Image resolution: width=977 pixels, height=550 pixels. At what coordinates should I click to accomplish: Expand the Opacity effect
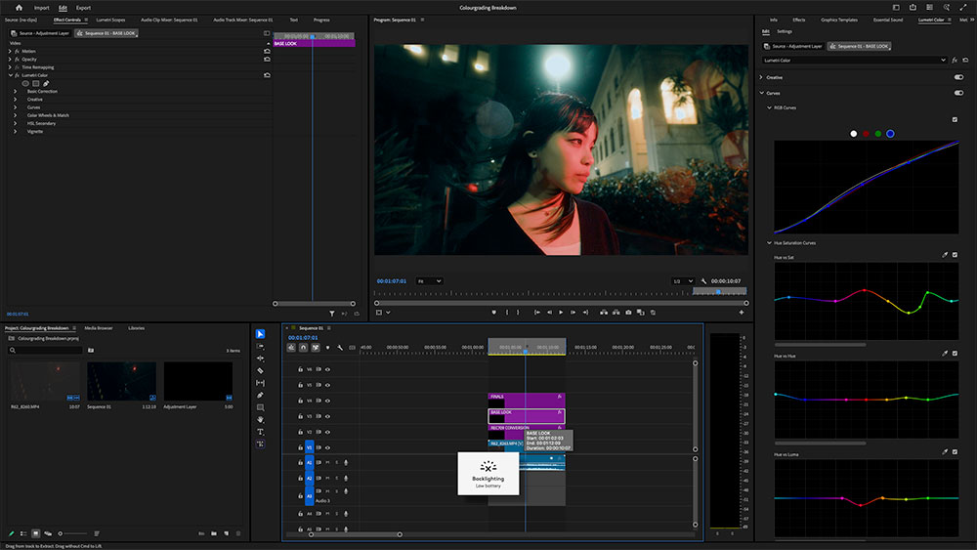10,60
